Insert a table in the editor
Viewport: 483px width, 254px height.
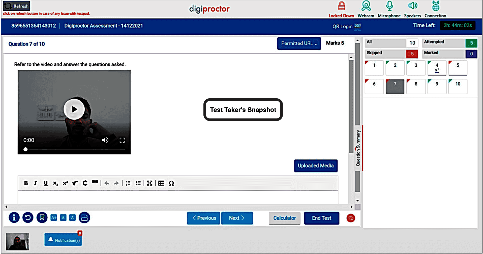[161, 183]
